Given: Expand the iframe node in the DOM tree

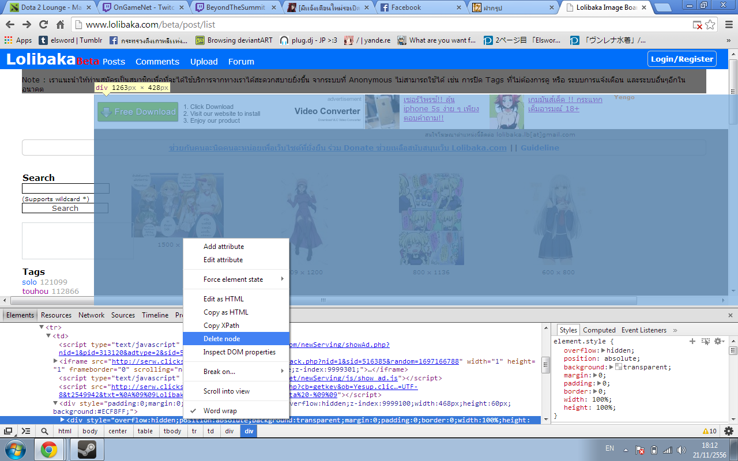Looking at the screenshot, I should pyautogui.click(x=56, y=361).
